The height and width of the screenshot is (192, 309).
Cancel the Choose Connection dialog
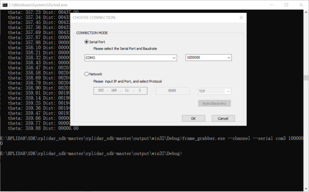click(x=223, y=118)
